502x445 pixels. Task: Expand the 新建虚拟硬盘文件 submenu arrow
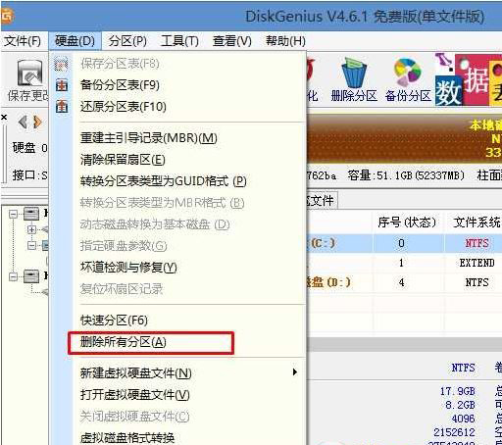tap(295, 372)
